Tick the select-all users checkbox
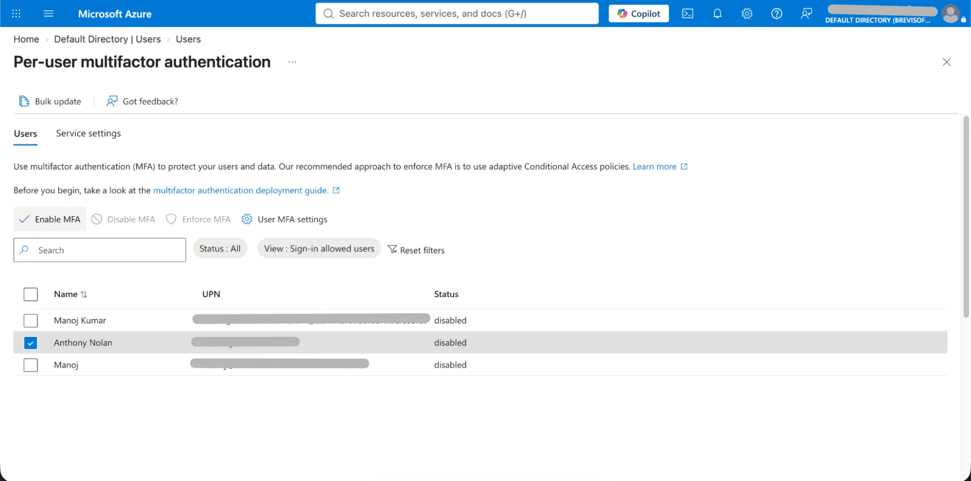Screen dimensions: 971x481 pyautogui.click(x=31, y=294)
